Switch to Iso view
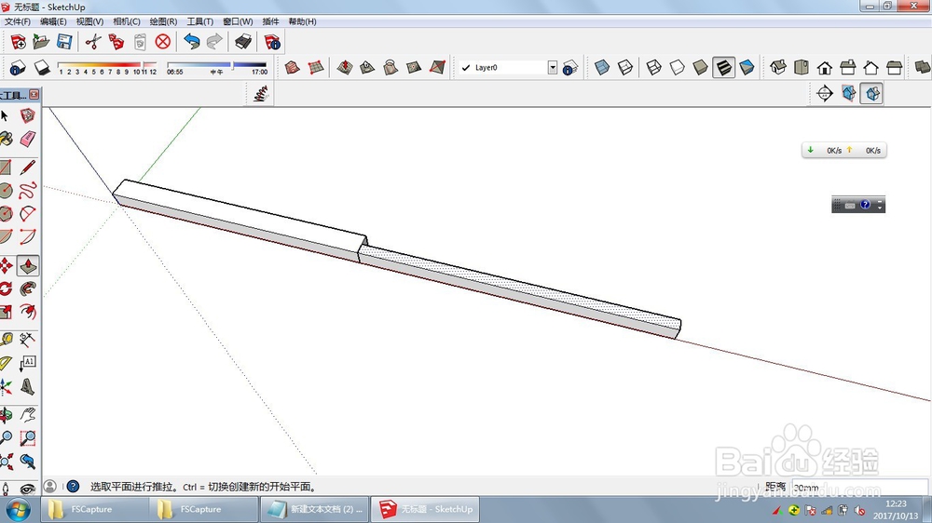Screen dimensions: 932x523 778,68
